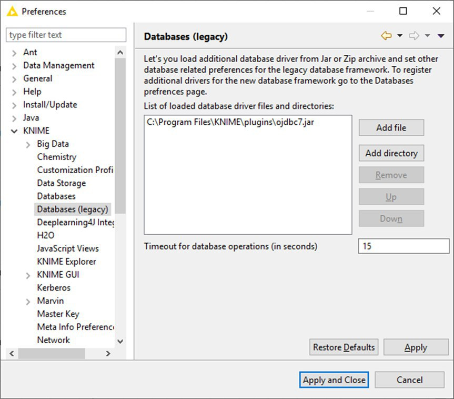Select Network preferences page

[53, 340]
